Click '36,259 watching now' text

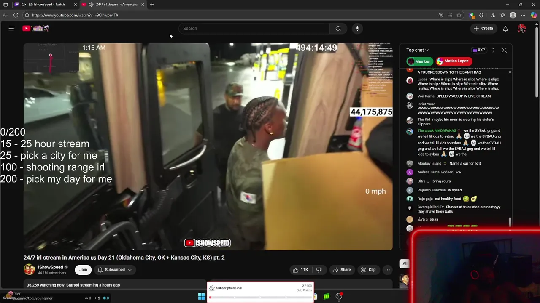pos(46,285)
